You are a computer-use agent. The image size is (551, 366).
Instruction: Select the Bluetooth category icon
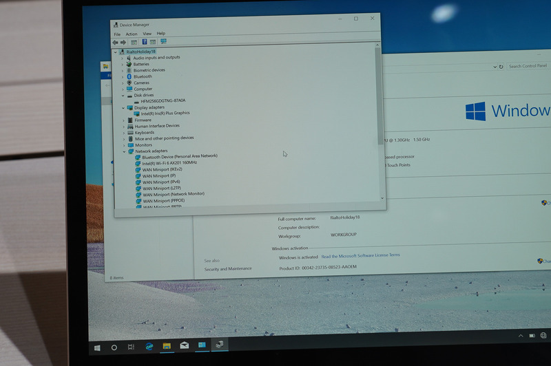(x=129, y=76)
